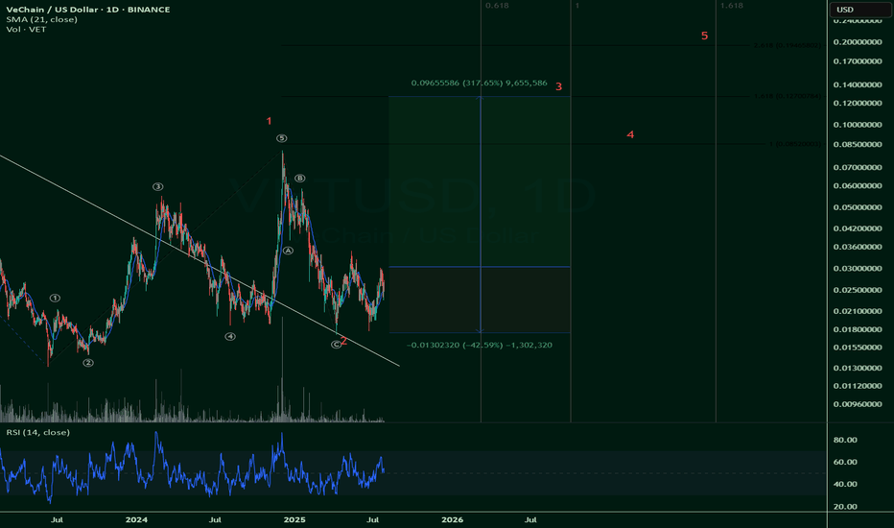Click the red wave label 3
This screenshot has height=528, width=894.
pos(558,86)
